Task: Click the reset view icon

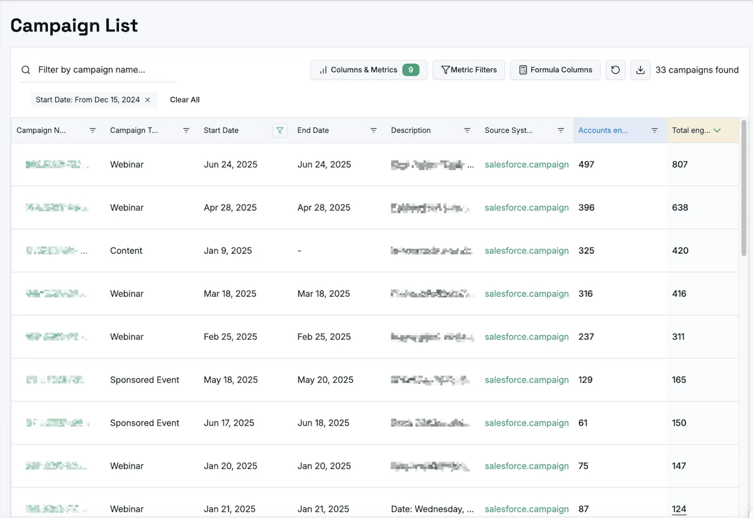Action: [x=615, y=70]
